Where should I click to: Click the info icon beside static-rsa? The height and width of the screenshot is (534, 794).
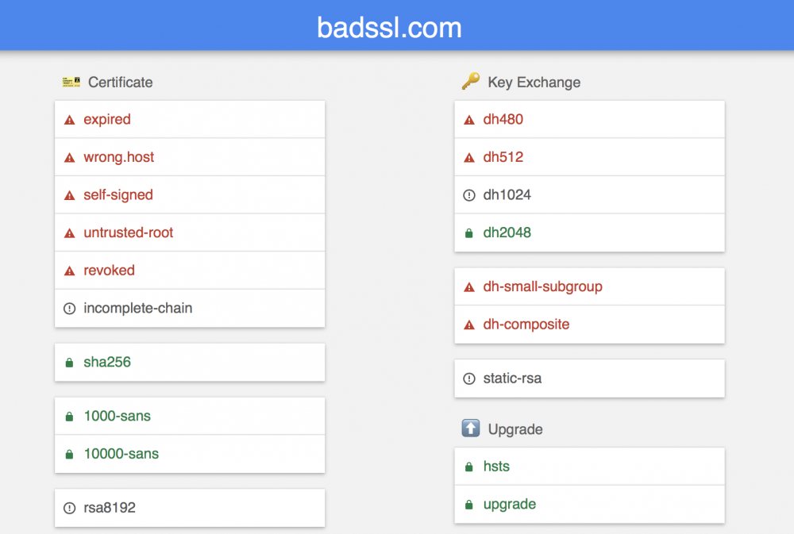coord(469,378)
